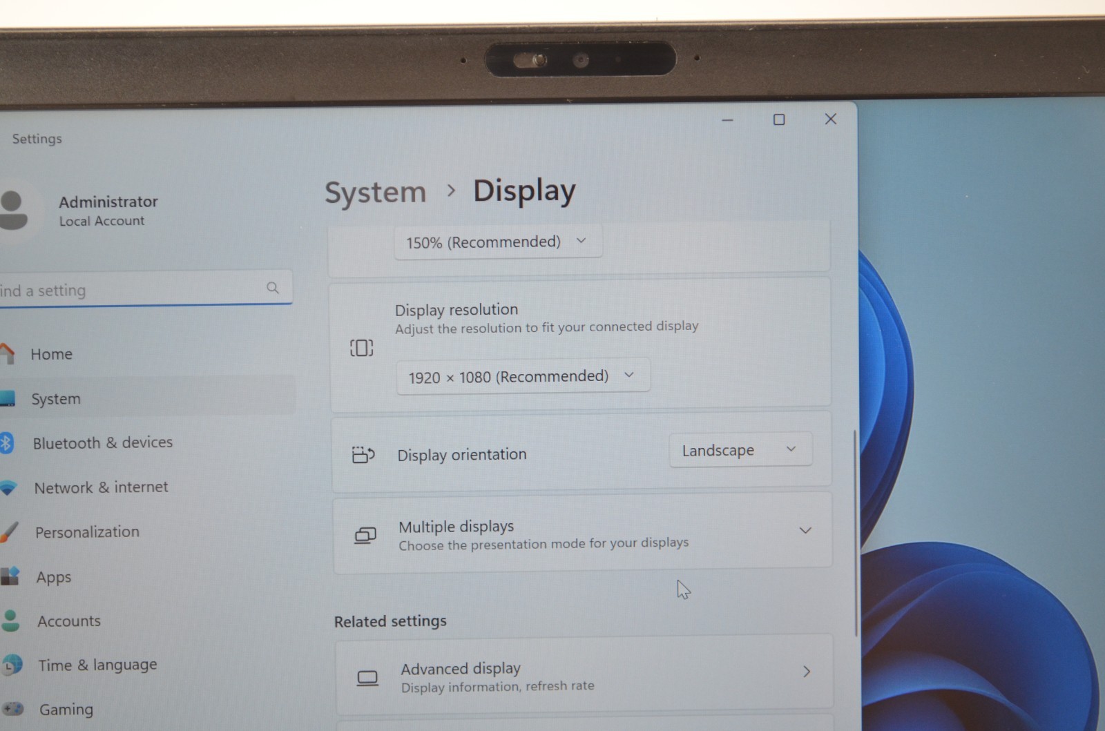
Task: Open the 150% (Recommended) scale dropdown
Action: 498,242
